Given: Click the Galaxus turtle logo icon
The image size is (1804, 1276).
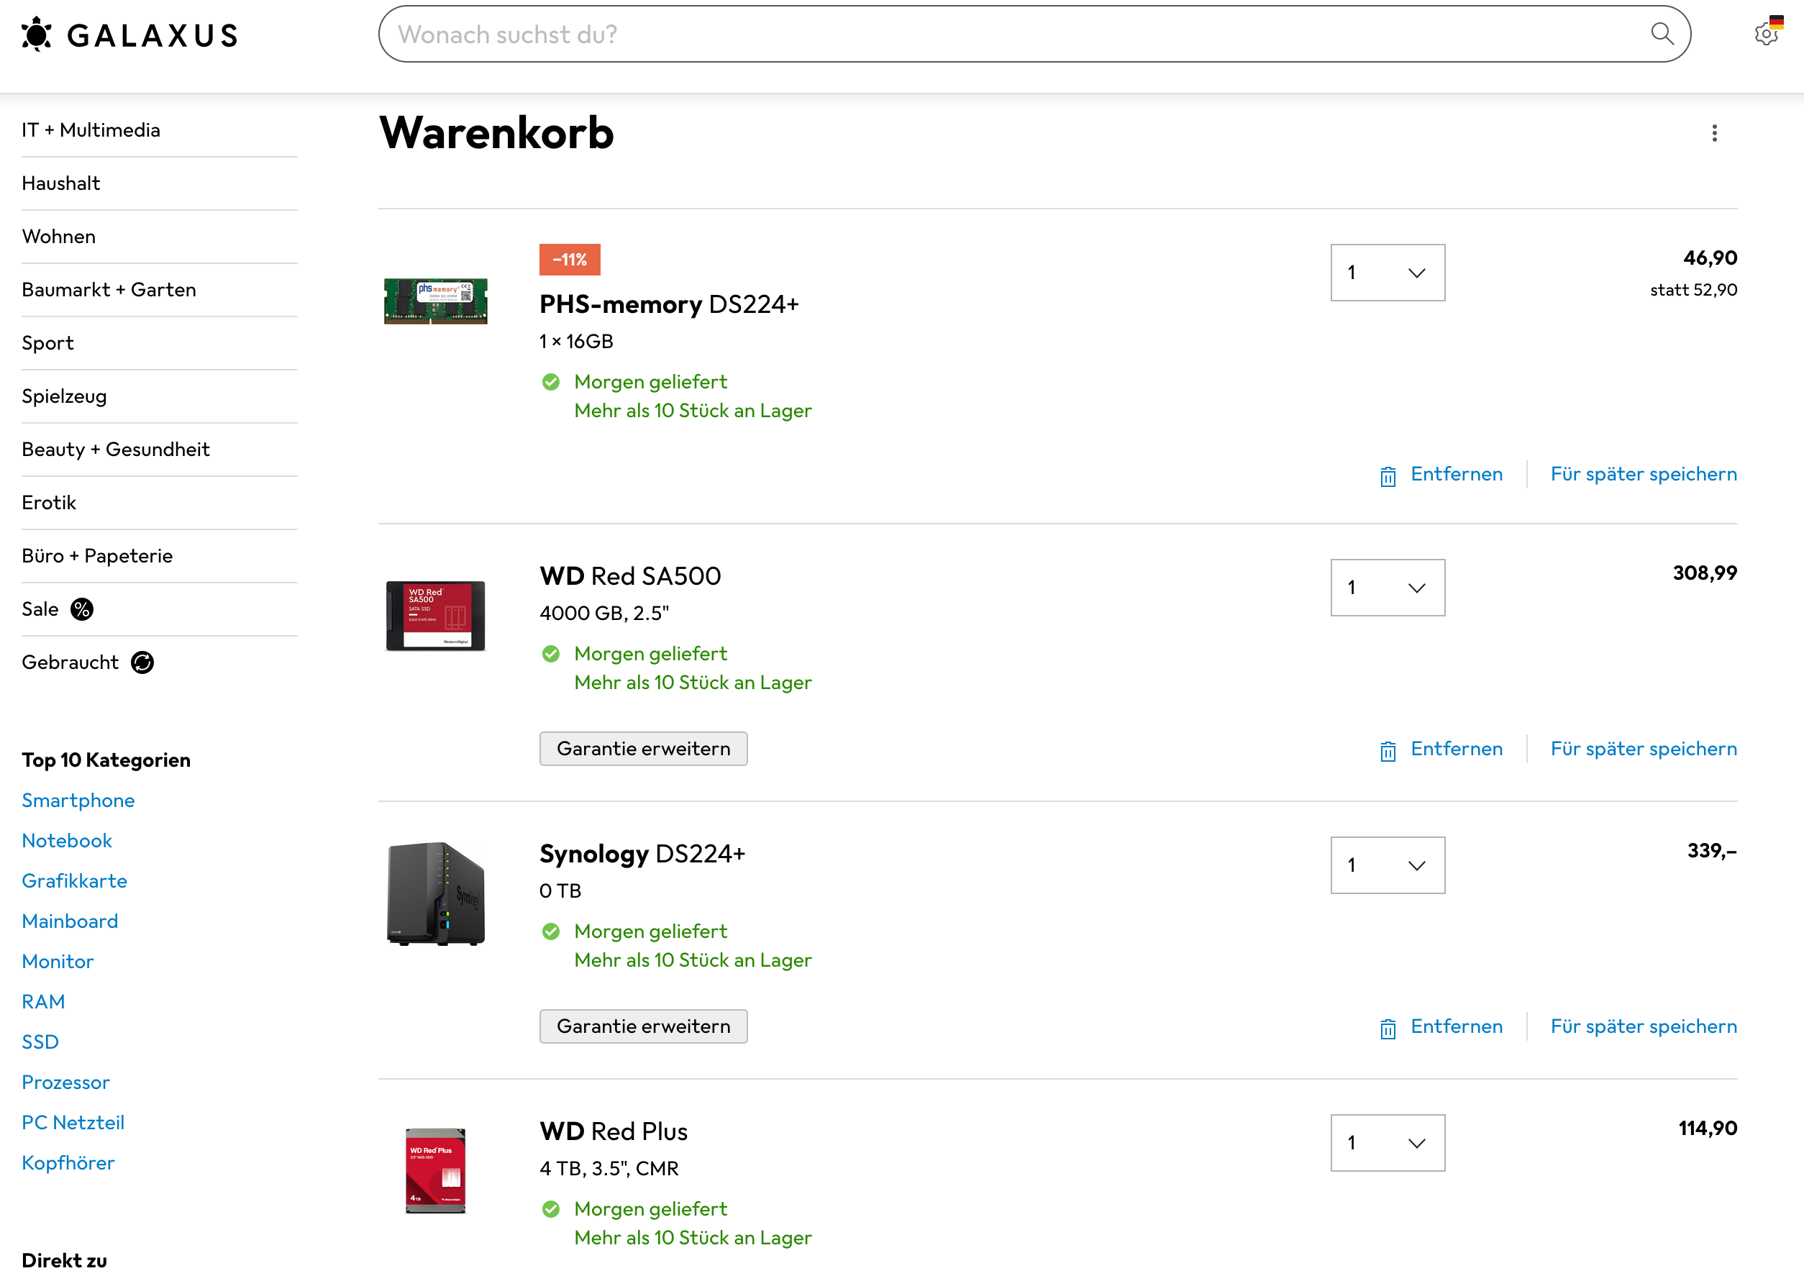Looking at the screenshot, I should 36,35.
